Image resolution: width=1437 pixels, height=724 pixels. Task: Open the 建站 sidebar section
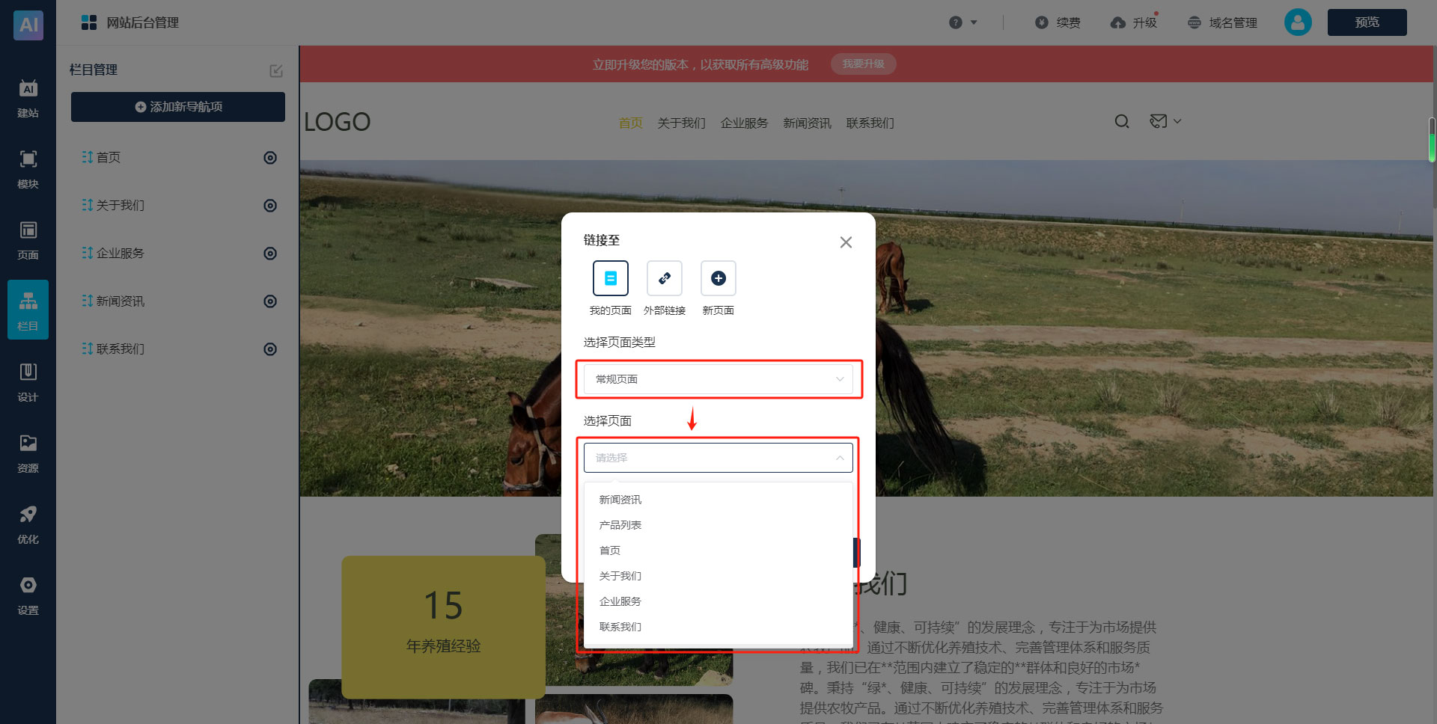[x=28, y=99]
